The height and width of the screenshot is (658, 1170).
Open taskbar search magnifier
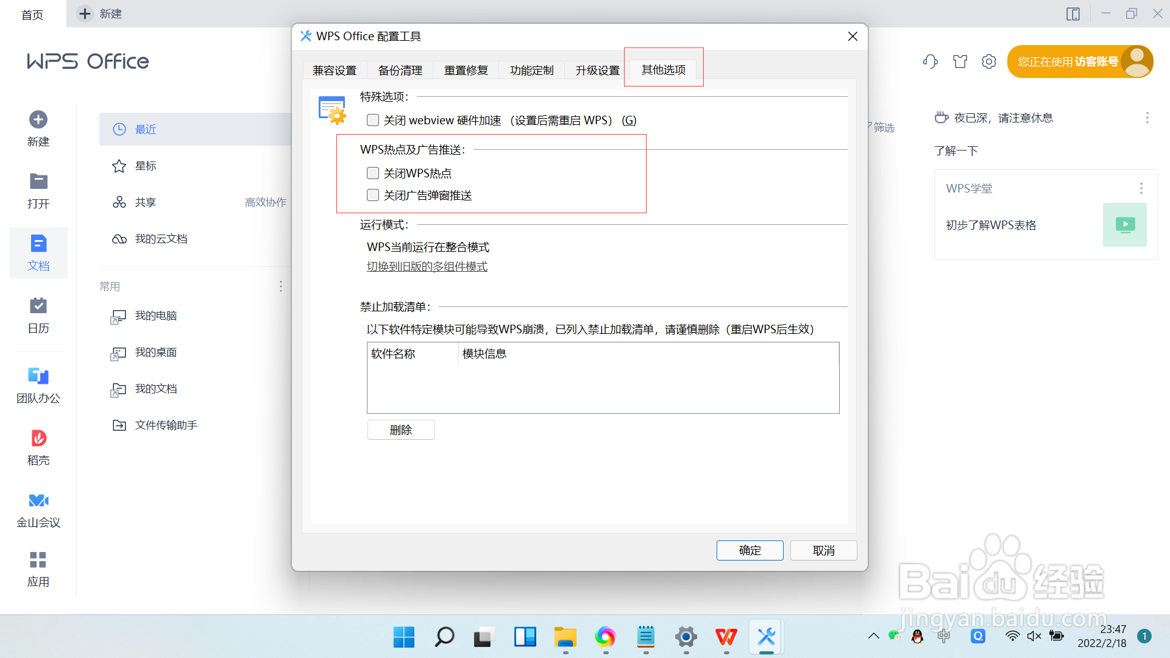point(444,637)
